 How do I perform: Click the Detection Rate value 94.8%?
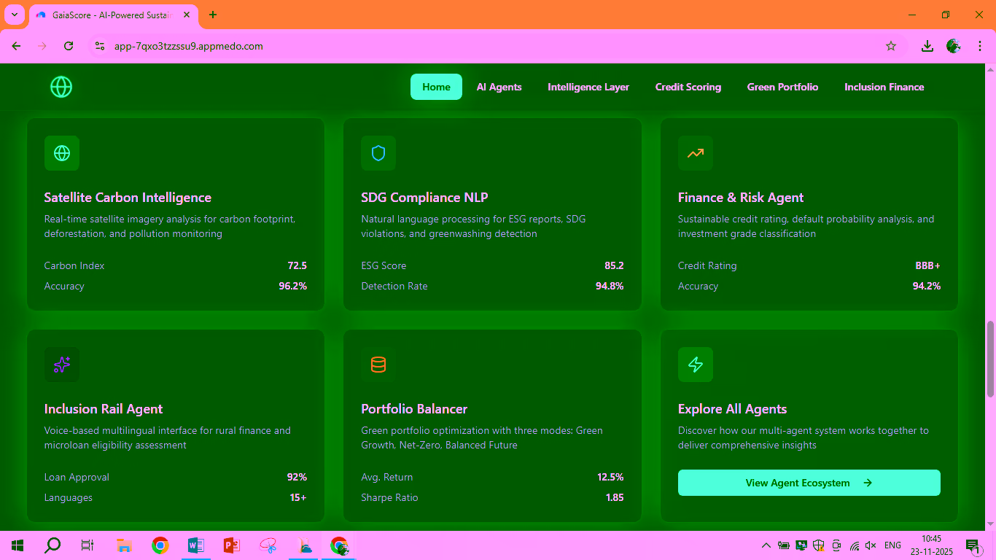(x=610, y=286)
